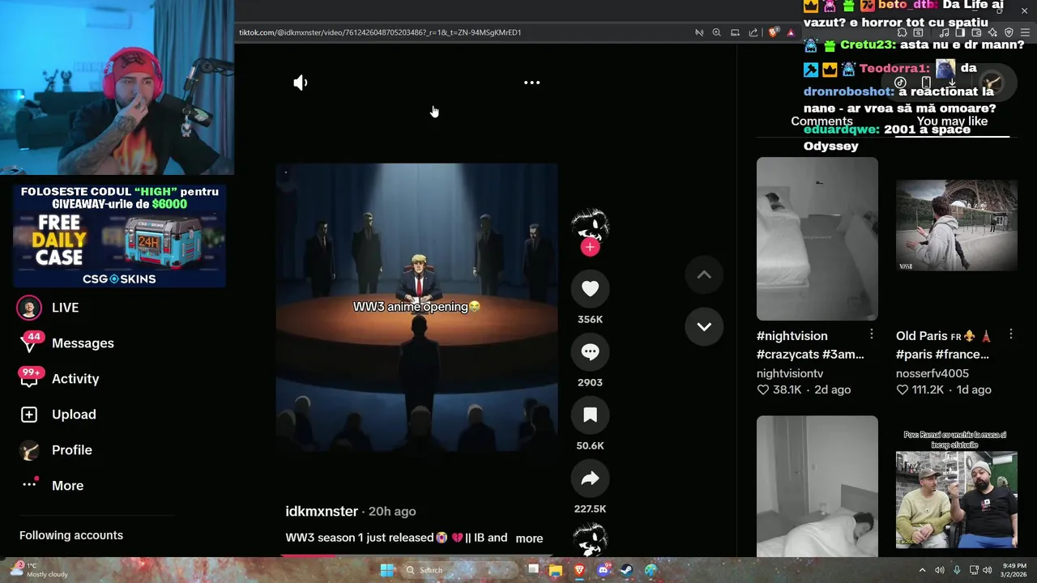The image size is (1037, 583).
Task: Click the zoom magnifier icon in address bar
Action: tap(716, 32)
